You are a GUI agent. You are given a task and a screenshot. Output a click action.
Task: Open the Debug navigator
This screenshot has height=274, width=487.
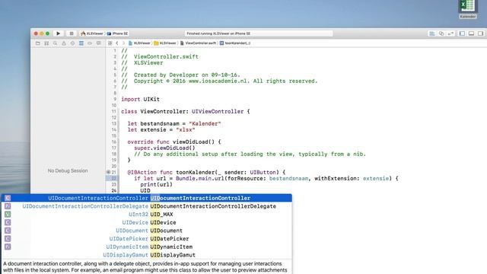click(x=81, y=43)
